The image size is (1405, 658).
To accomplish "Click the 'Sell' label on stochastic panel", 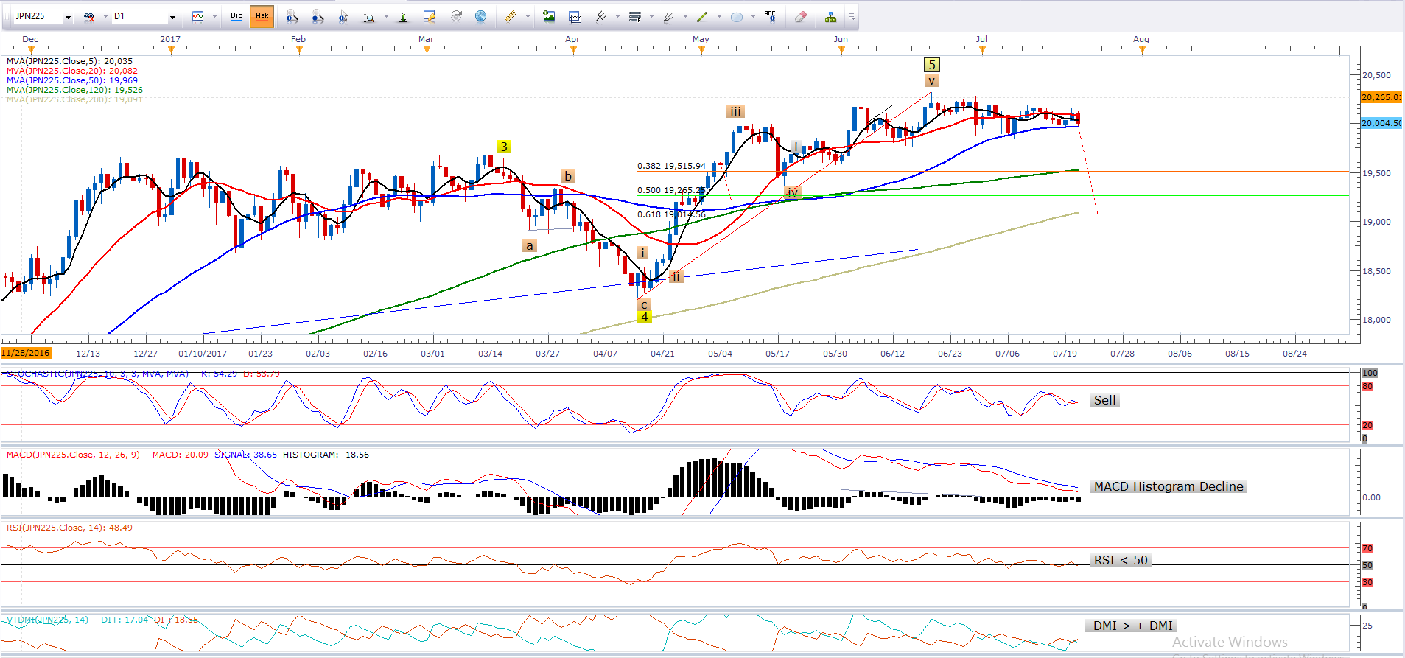I will click(x=1104, y=400).
